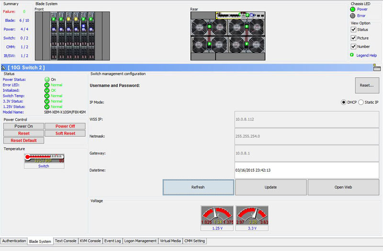Disable the Number view option
The image size is (383, 251).
tap(353, 47)
